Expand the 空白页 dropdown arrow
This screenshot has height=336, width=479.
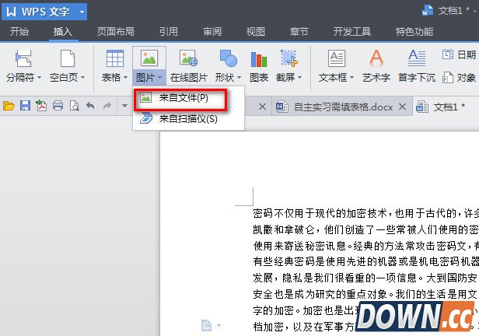click(x=82, y=78)
